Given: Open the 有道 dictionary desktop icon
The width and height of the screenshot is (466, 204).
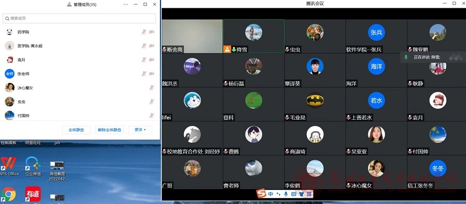Looking at the screenshot, I should click(33, 195).
